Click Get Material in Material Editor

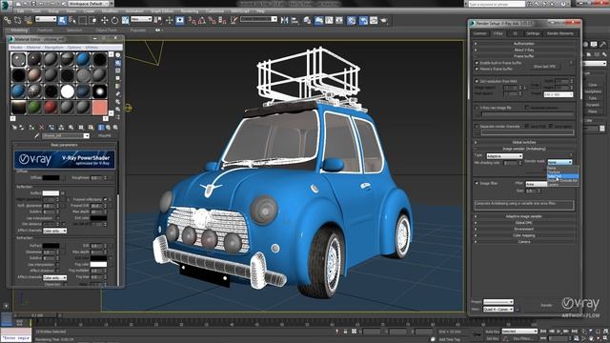tap(14, 127)
